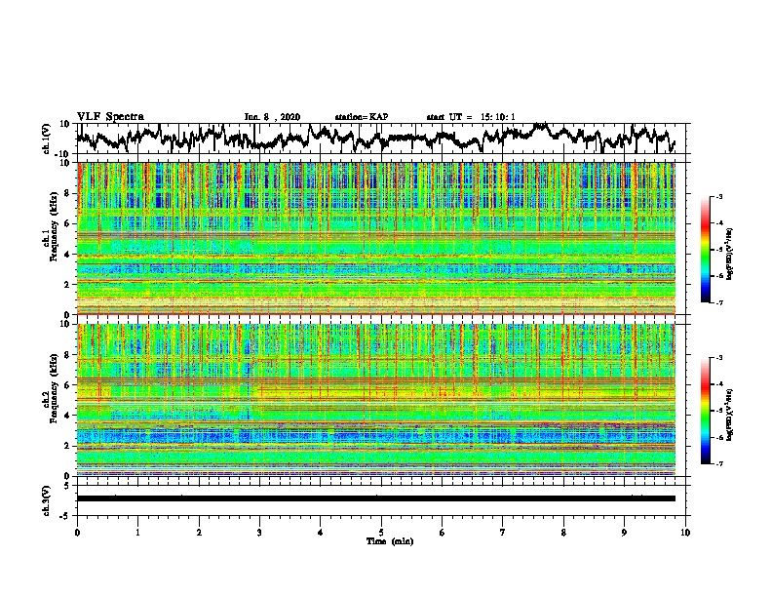This screenshot has width=772, height=597.
Task: Click the "4" tick on the Time axis
Action: [321, 533]
